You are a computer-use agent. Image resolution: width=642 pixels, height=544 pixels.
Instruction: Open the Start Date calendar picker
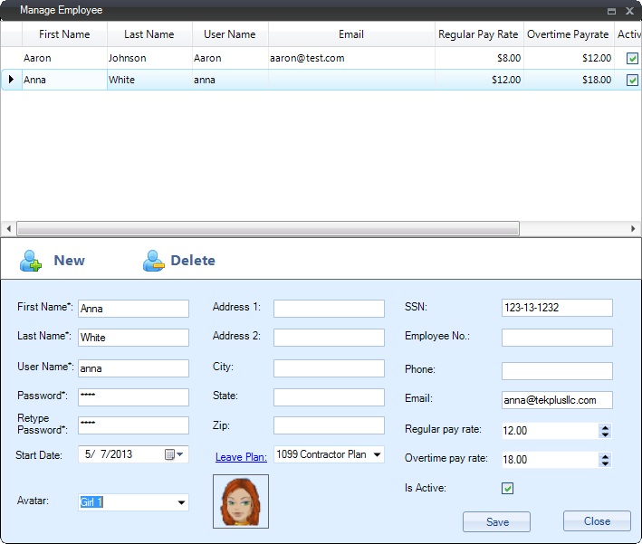[169, 454]
